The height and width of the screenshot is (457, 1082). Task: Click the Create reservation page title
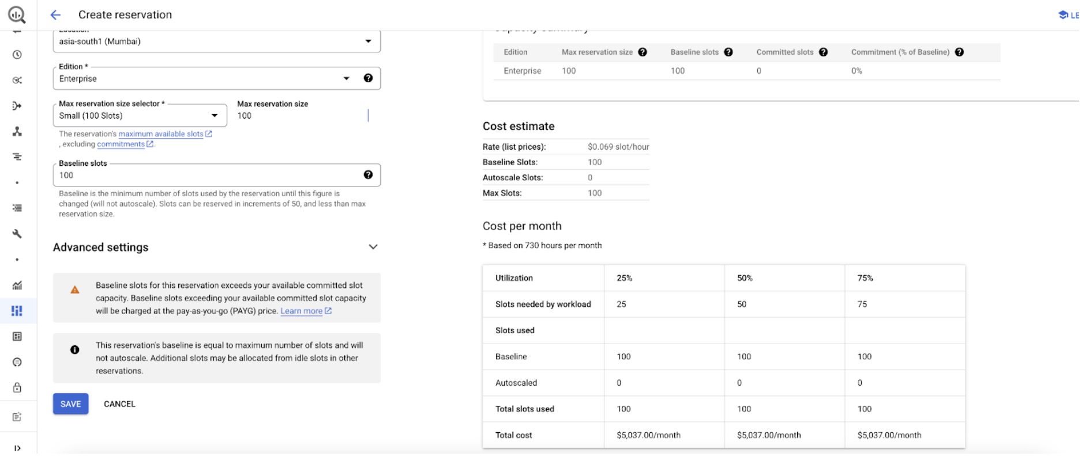click(x=125, y=15)
